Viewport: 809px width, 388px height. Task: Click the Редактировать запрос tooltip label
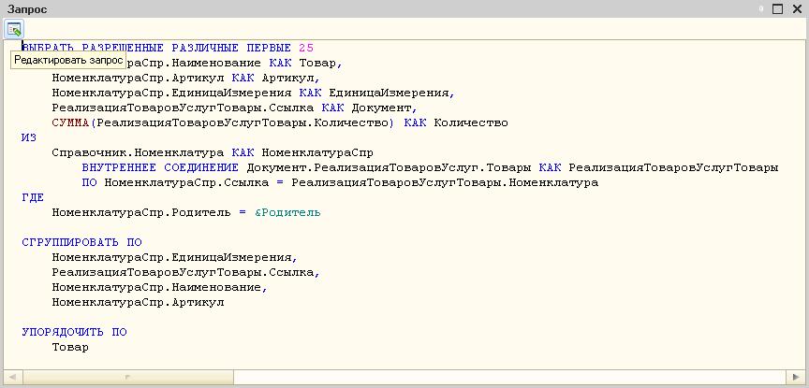click(68, 60)
